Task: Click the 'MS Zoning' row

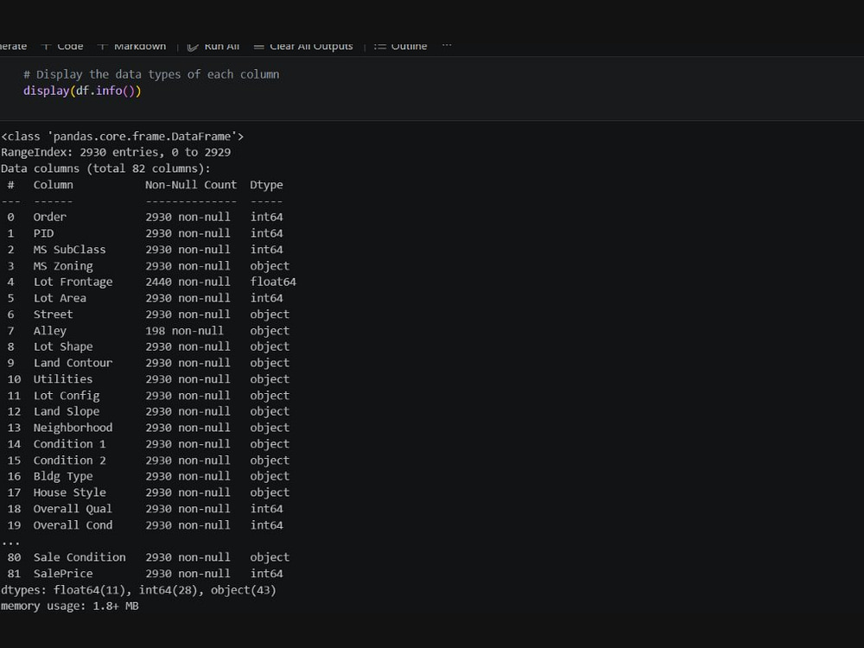Action: 149,265
